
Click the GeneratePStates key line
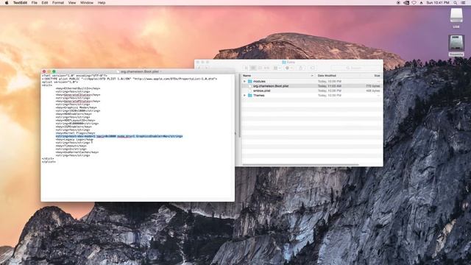78,102
